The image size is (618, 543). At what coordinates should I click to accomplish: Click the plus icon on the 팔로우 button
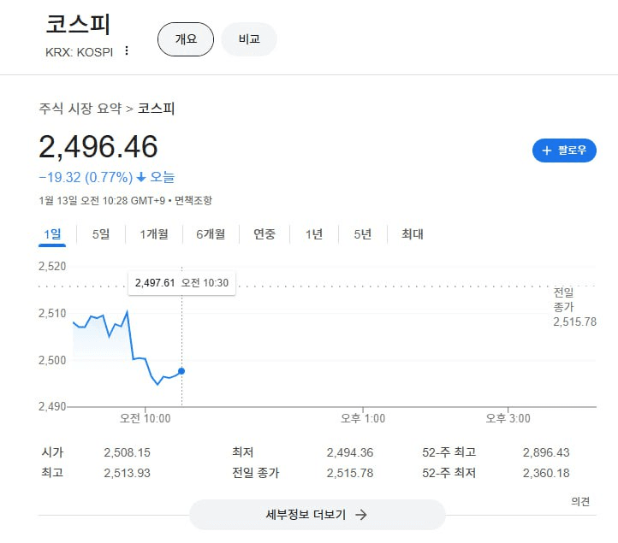[547, 151]
